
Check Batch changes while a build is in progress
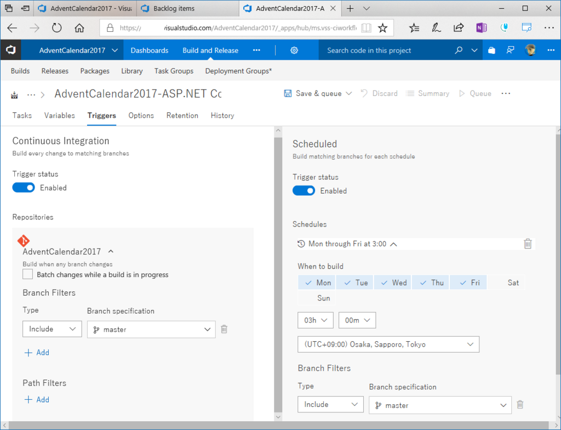tap(27, 274)
